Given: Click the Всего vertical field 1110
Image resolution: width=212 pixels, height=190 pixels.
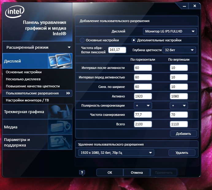Looking at the screenshot, I should click(179, 124).
